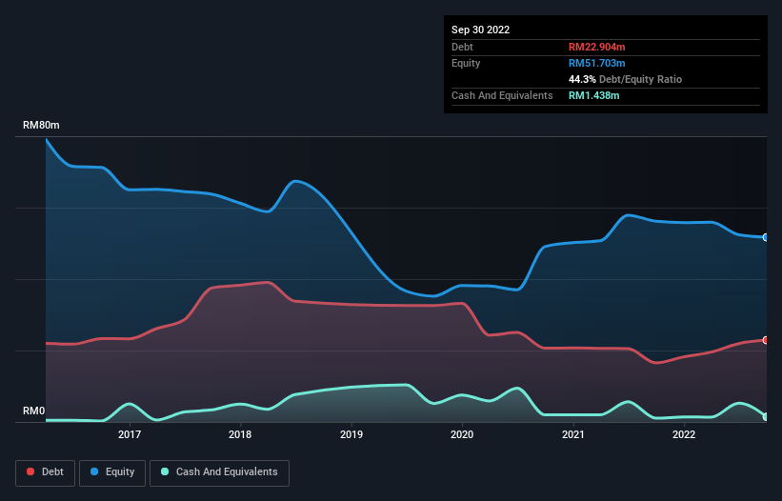Screen dimensions: 782x501
Task: Click the 2022 x-axis label
Action: point(684,434)
